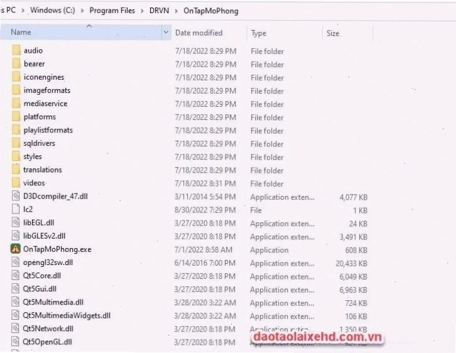Click the playlistformats folder icon
This screenshot has height=353, width=456.
(x=16, y=129)
